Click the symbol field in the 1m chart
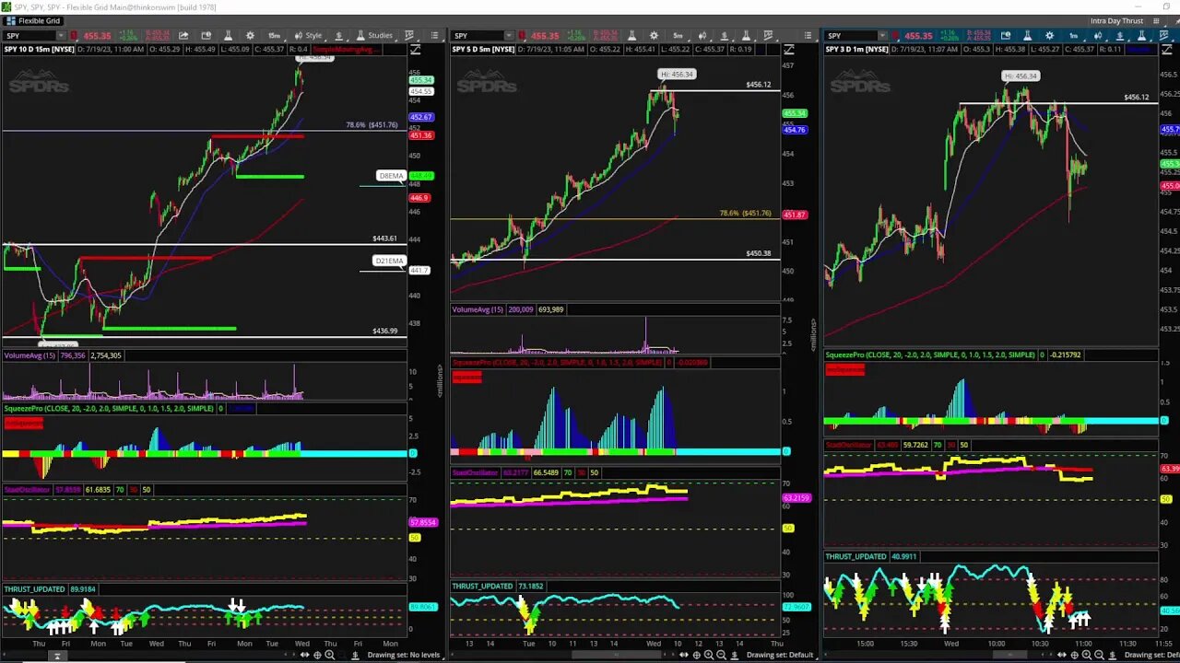Image resolution: width=1180 pixels, height=663 pixels. click(850, 35)
